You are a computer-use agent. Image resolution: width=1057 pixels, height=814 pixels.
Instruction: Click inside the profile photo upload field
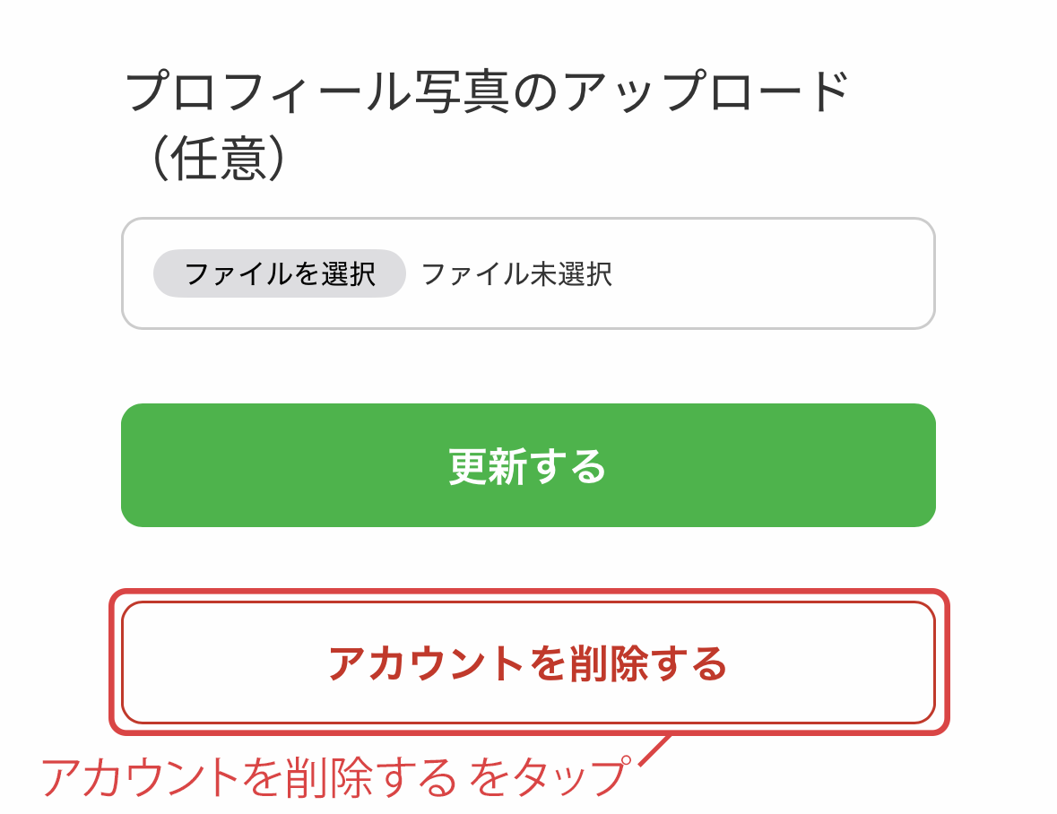pyautogui.click(x=771, y=274)
